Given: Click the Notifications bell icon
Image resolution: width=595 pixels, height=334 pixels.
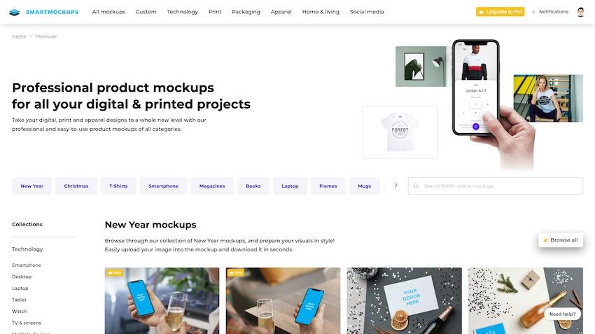Looking at the screenshot, I should (533, 12).
